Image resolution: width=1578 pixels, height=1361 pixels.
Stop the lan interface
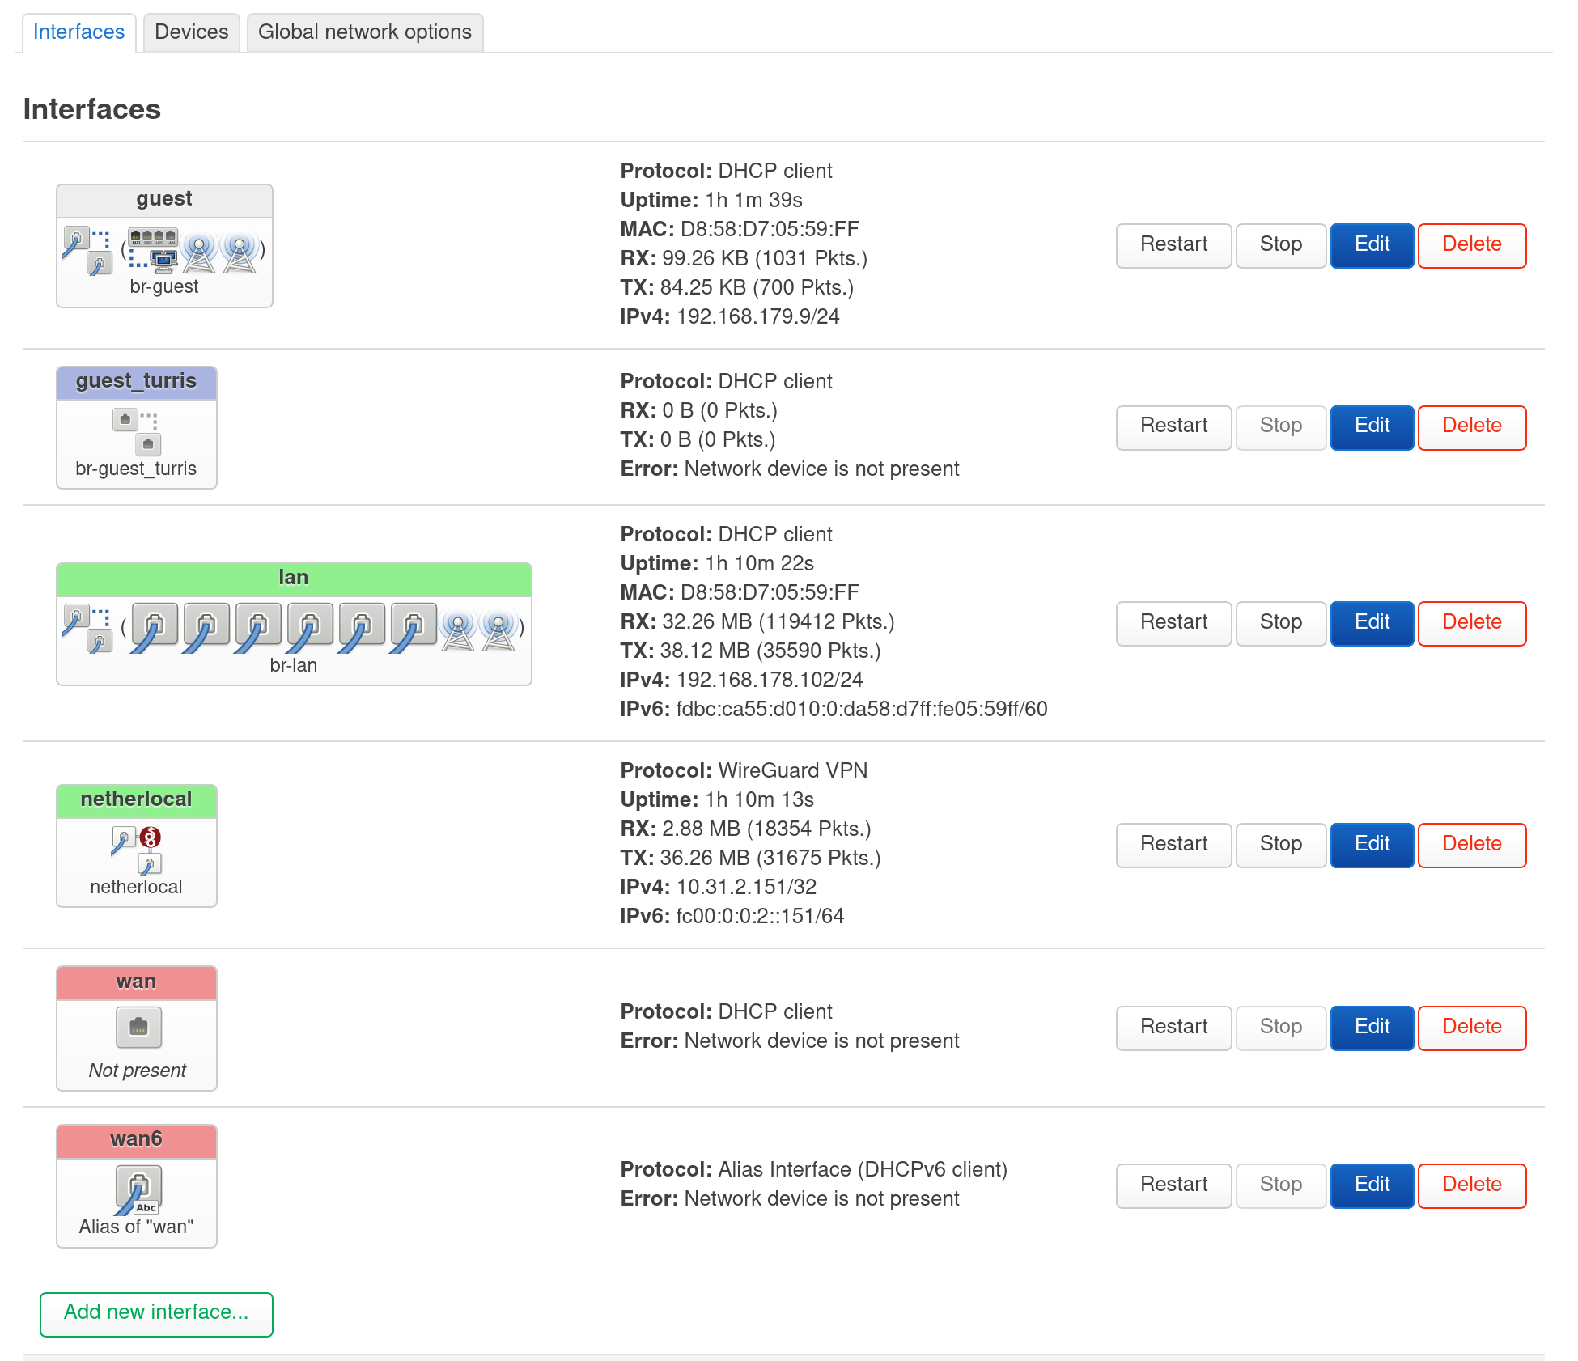1281,623
